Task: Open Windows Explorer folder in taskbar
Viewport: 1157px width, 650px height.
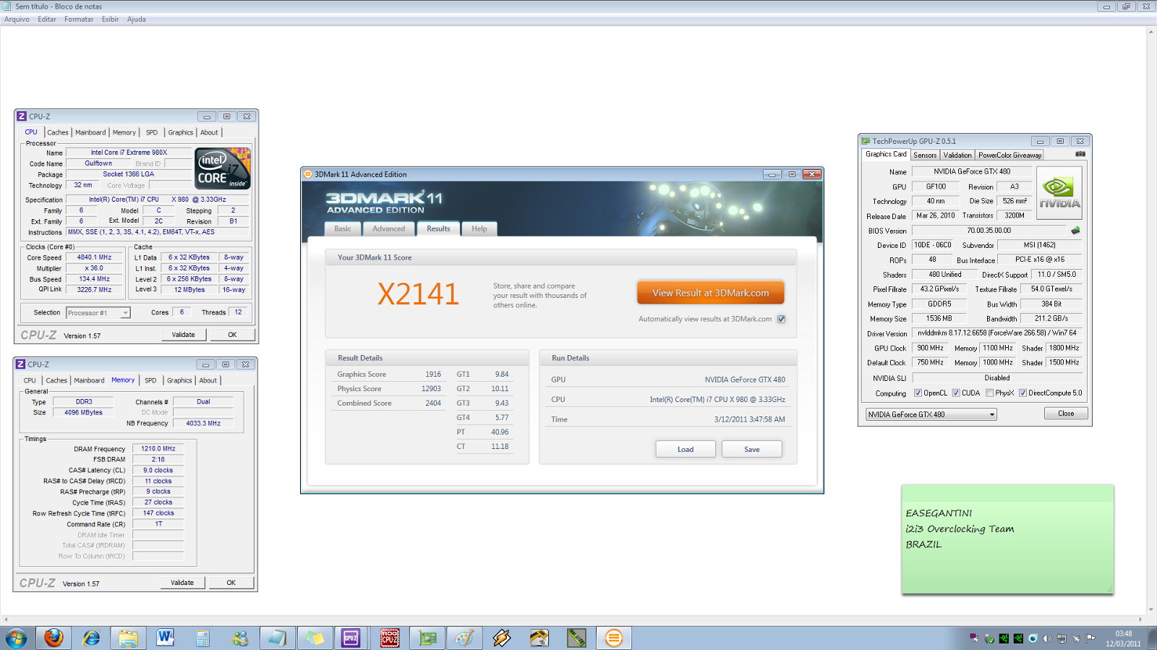Action: pos(129,638)
